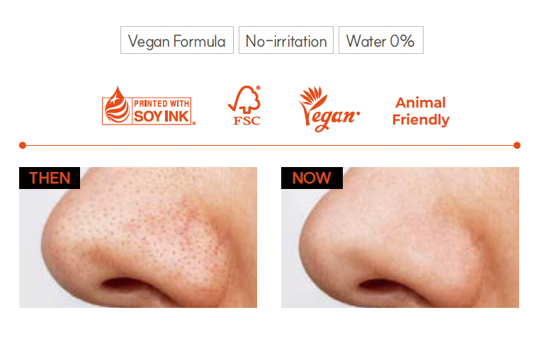This screenshot has width=544, height=344.
Task: Select the No-irritation tag
Action: coord(286,40)
